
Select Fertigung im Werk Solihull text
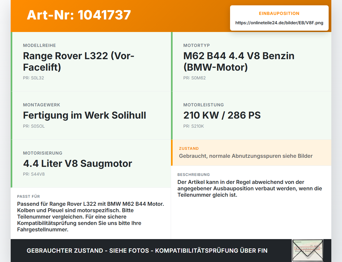84,115
